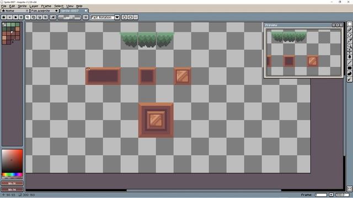This screenshot has height=198, width=353.
Task: Select the Pencil tool
Action: tap(349, 29)
